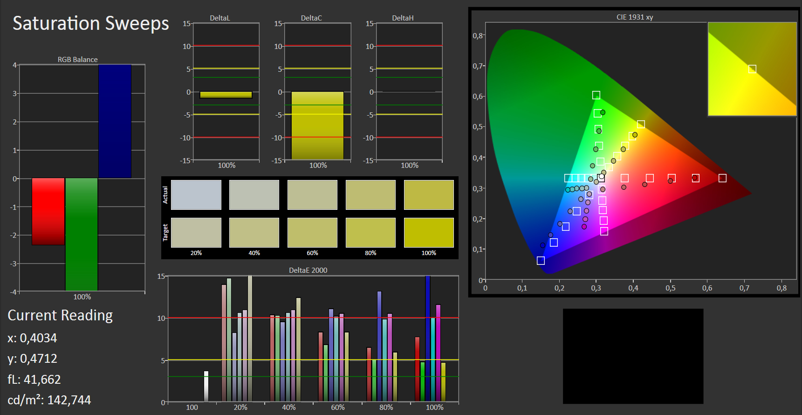
Task: Click the x: 0,4034 reading
Action: [x=32, y=338]
